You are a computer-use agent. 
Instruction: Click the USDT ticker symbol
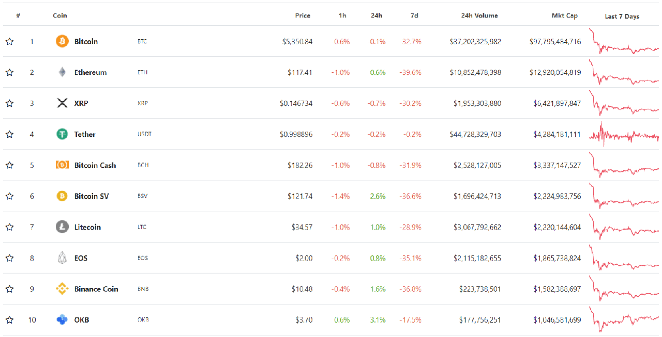click(144, 134)
